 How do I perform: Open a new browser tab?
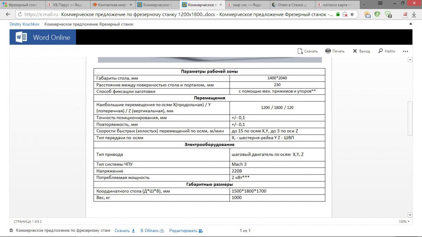(x=364, y=5)
